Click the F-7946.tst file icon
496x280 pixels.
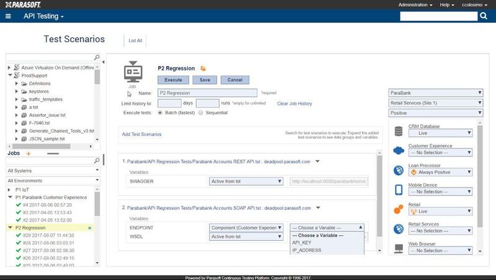[24, 123]
